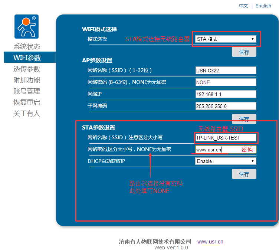
Task: Open 附加功能 sidebar item
Action: pyautogui.click(x=27, y=80)
